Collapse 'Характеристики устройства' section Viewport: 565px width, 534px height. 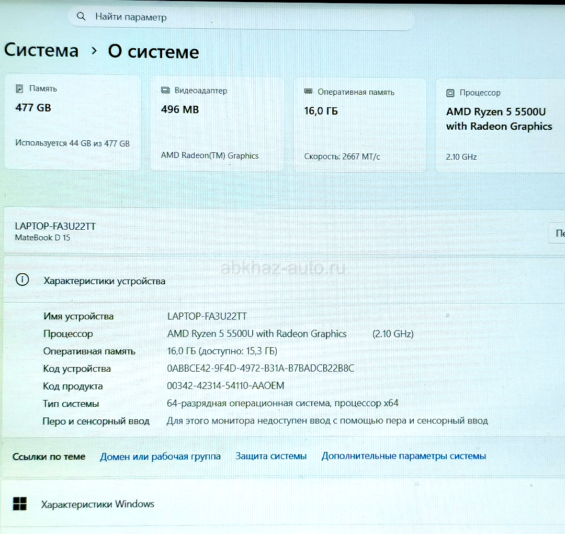click(x=284, y=280)
